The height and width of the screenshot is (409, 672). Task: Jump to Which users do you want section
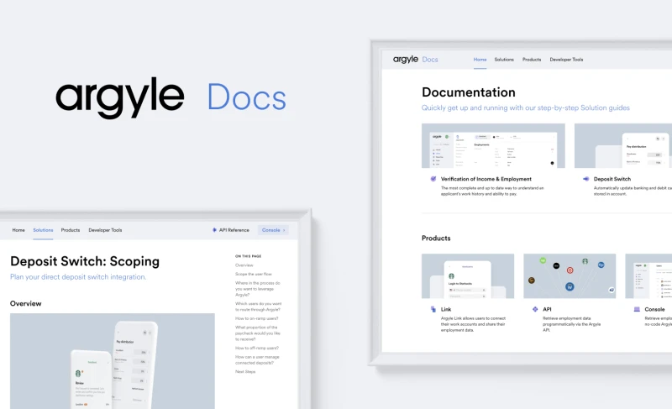coord(258,307)
